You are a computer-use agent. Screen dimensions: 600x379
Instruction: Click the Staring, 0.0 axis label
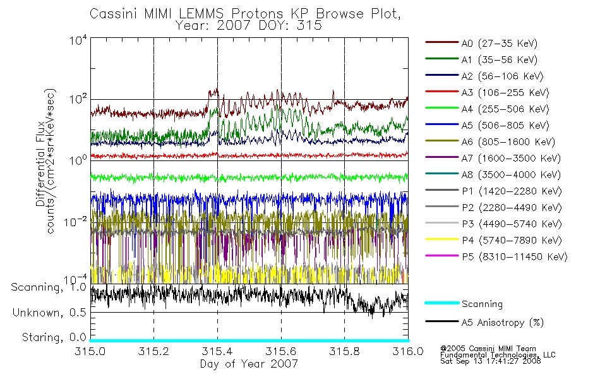[x=54, y=337]
